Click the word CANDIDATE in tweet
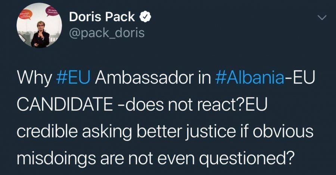 click(x=65, y=105)
